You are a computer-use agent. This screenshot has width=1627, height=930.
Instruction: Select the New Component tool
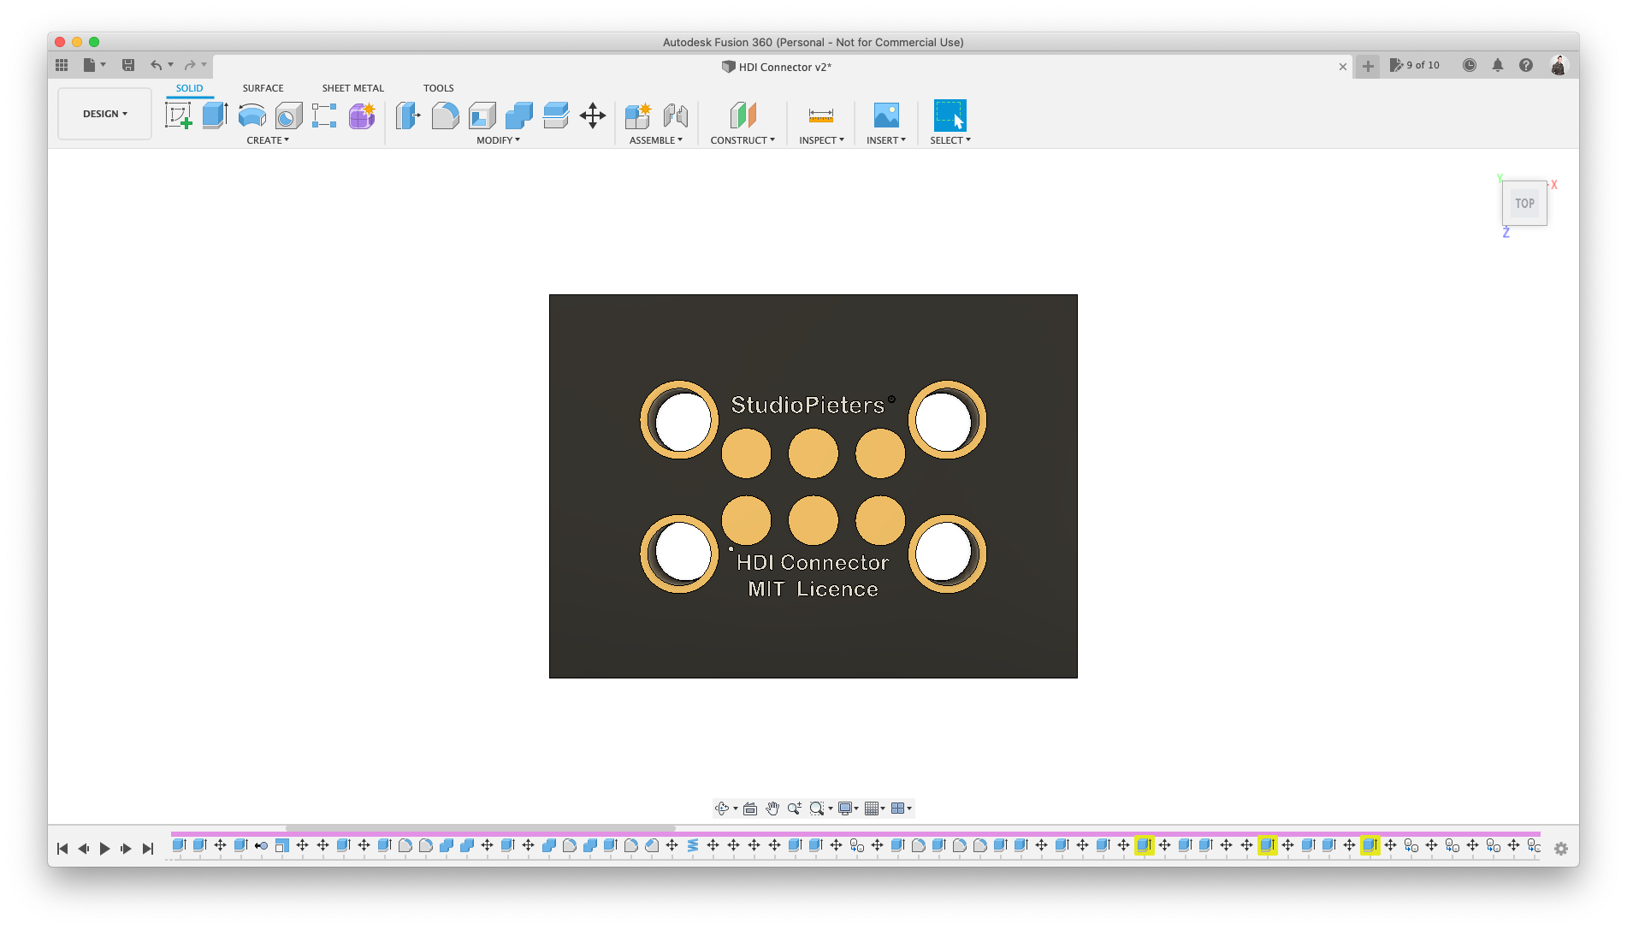(x=638, y=116)
